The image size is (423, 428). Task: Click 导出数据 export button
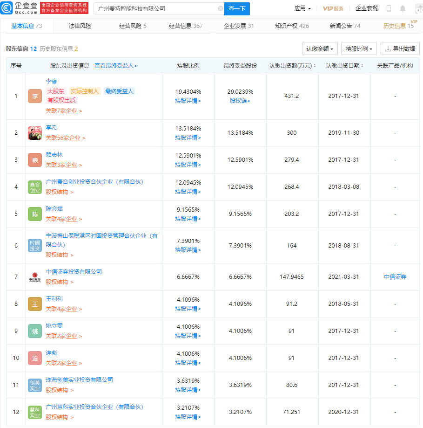click(400, 48)
